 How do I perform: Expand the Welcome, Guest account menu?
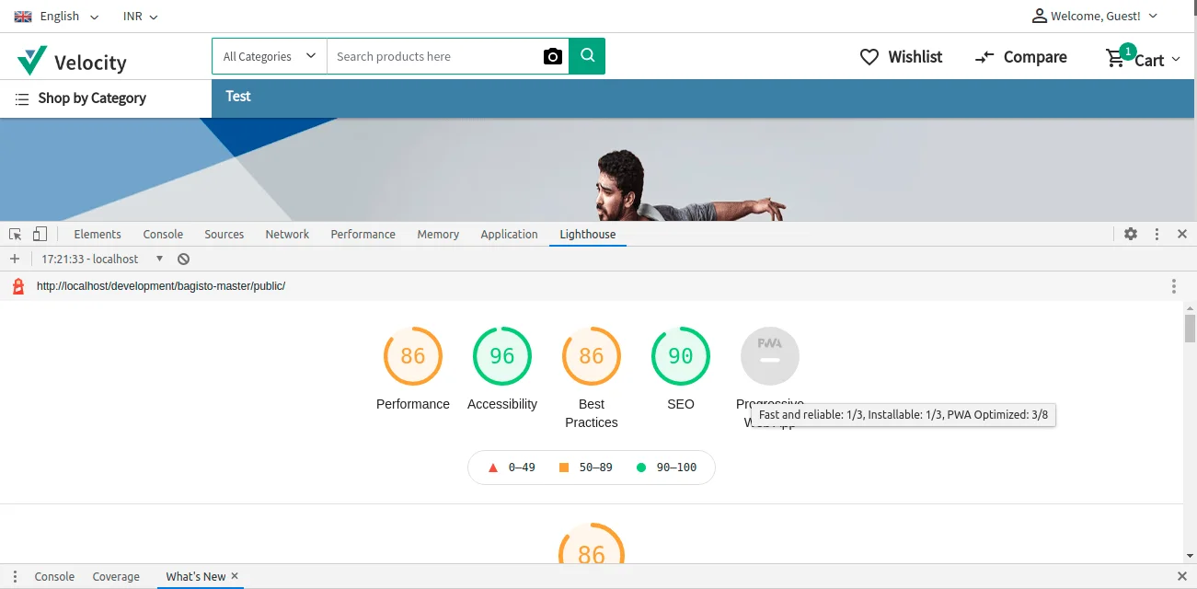[1094, 16]
